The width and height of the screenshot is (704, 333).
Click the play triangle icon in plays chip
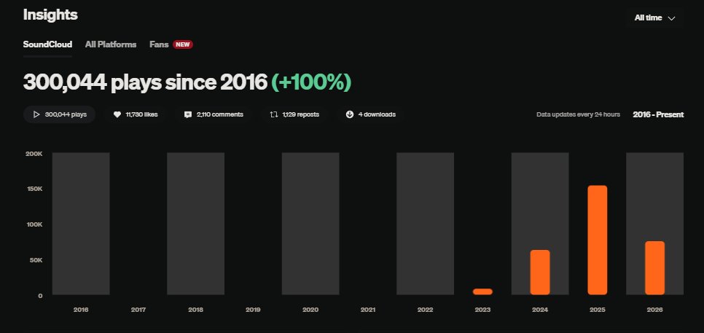coord(36,114)
